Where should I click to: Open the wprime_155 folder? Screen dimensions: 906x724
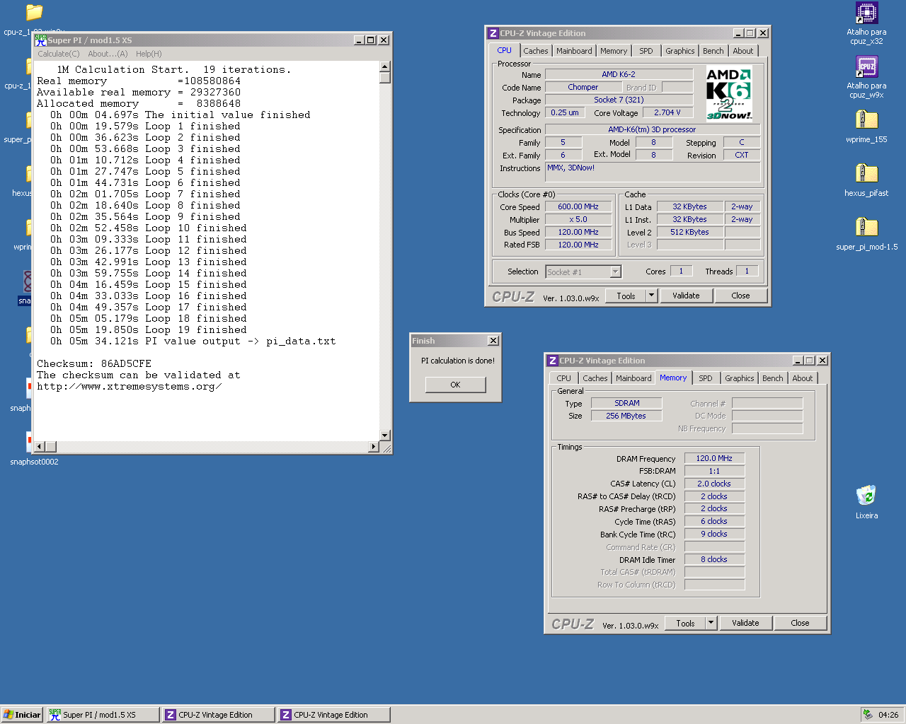pos(866,120)
